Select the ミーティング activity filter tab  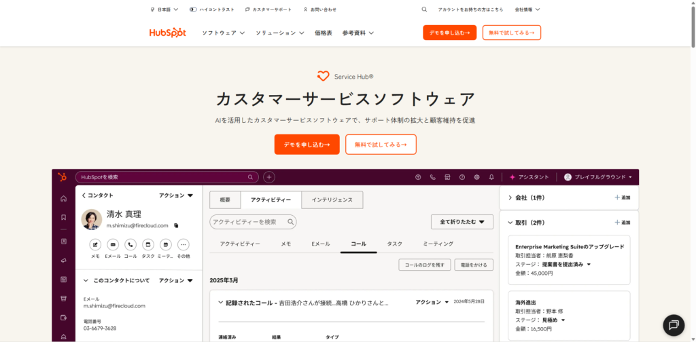click(438, 244)
